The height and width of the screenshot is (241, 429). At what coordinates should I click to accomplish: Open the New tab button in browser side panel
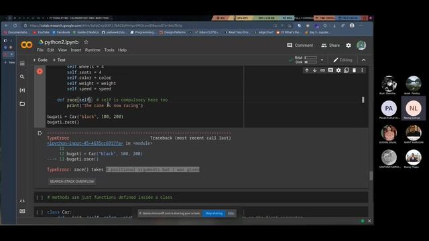pyautogui.click(x=9, y=62)
